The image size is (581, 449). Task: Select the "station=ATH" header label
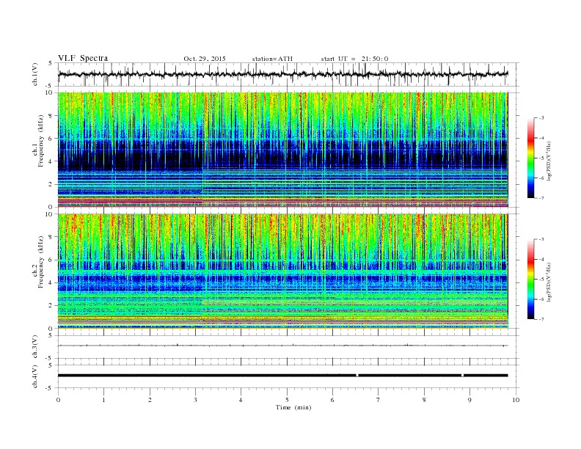pyautogui.click(x=272, y=59)
